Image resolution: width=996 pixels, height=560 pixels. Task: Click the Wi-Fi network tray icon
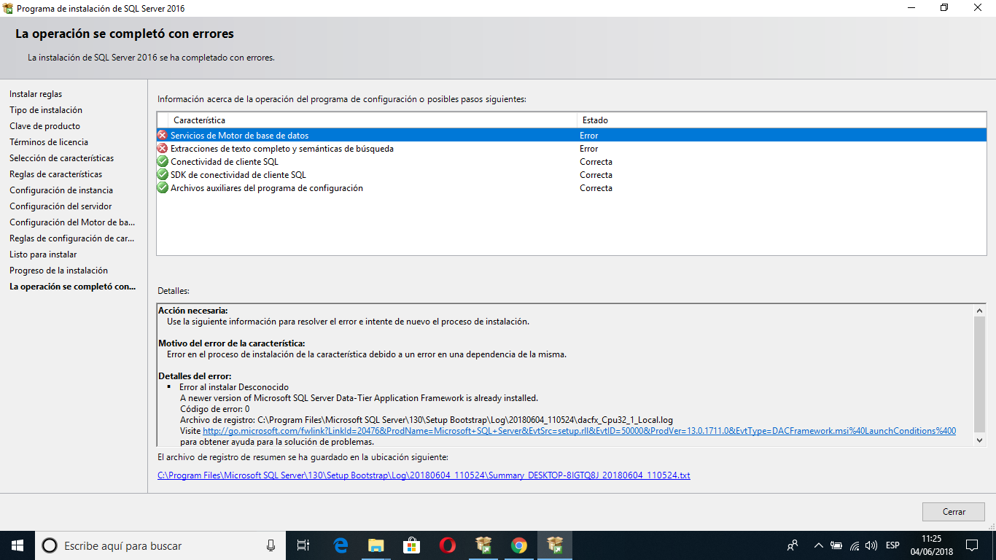pos(854,545)
